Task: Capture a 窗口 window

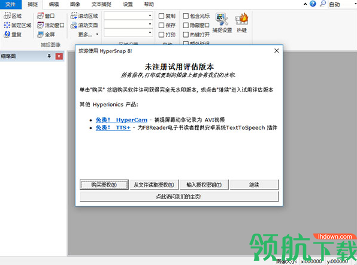Action: click(x=46, y=16)
